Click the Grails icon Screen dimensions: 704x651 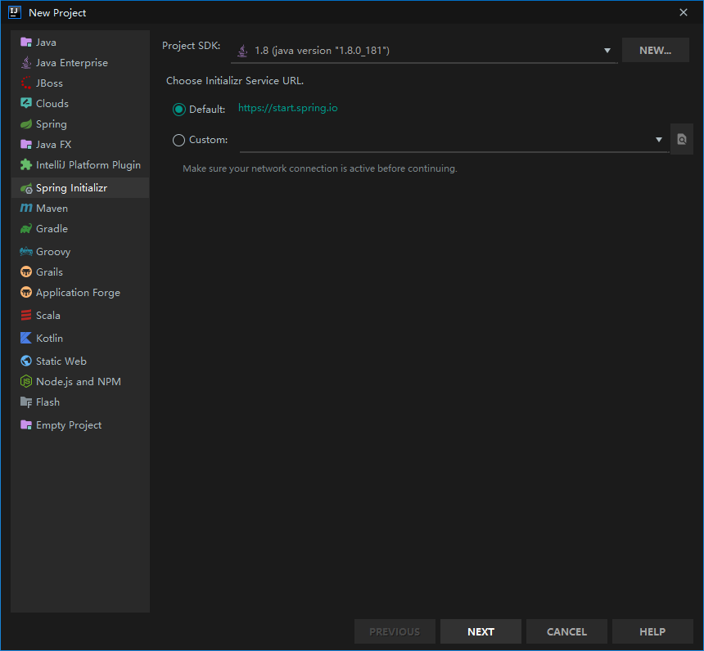(26, 272)
